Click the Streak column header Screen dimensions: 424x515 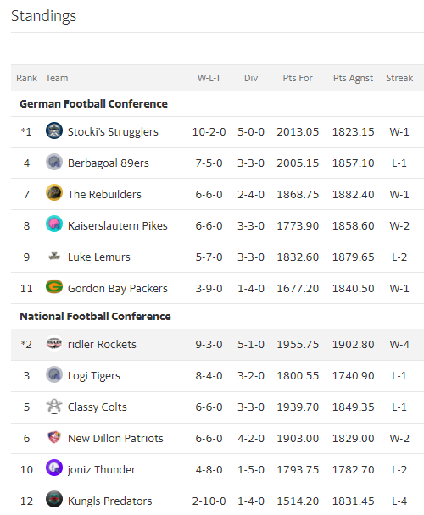coord(399,78)
